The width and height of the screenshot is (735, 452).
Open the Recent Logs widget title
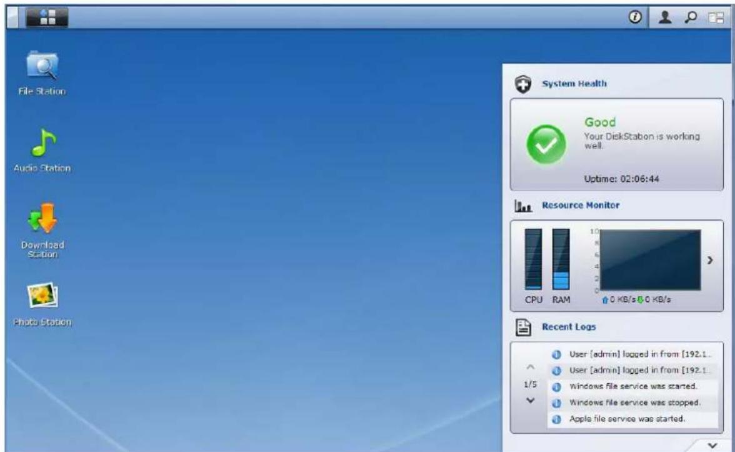[x=569, y=327]
